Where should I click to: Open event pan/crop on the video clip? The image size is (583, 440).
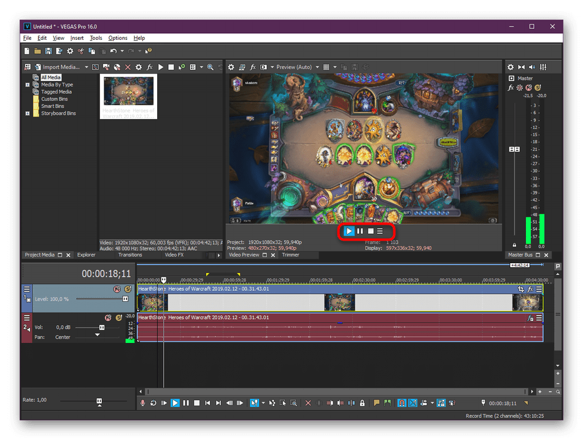(x=521, y=289)
